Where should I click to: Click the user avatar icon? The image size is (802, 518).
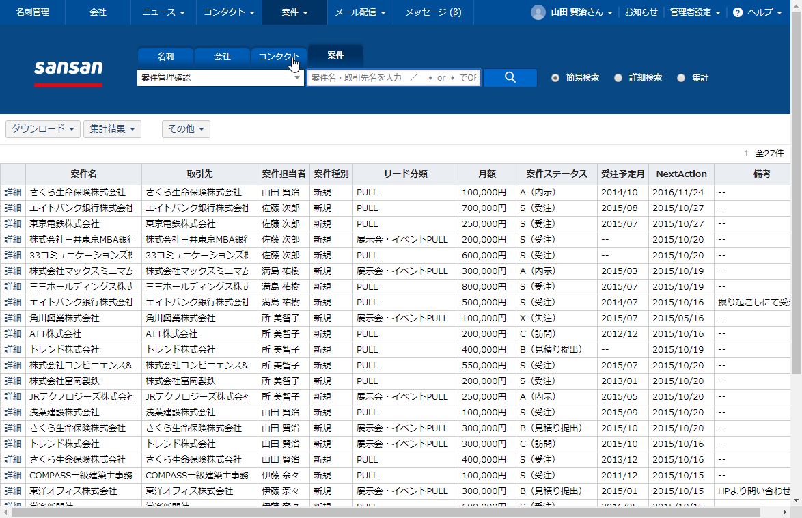tap(538, 12)
